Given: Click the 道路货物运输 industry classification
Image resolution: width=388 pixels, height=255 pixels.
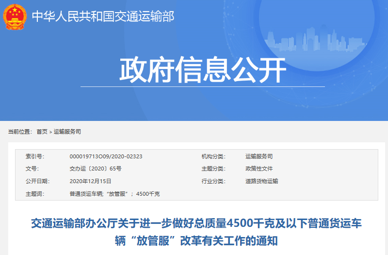Looking at the screenshot, I should tap(262, 181).
